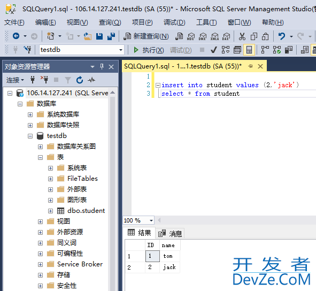This screenshot has height=291, width=316.
Task: Select the dbo.student table item
Action: tap(86, 211)
